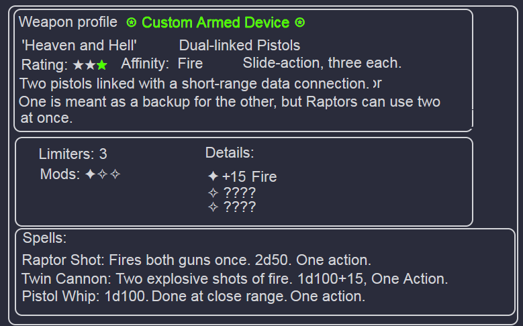The height and width of the screenshot is (326, 523).
Task: Click the second grey rating star
Action: pyautogui.click(x=90, y=65)
